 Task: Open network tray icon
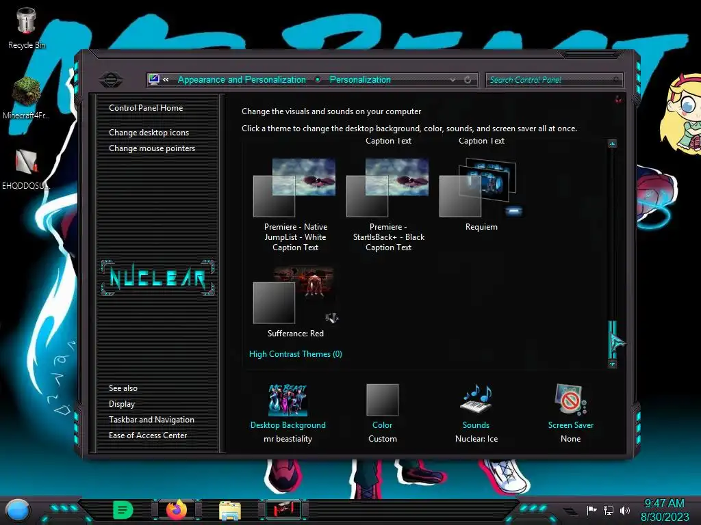click(x=609, y=510)
